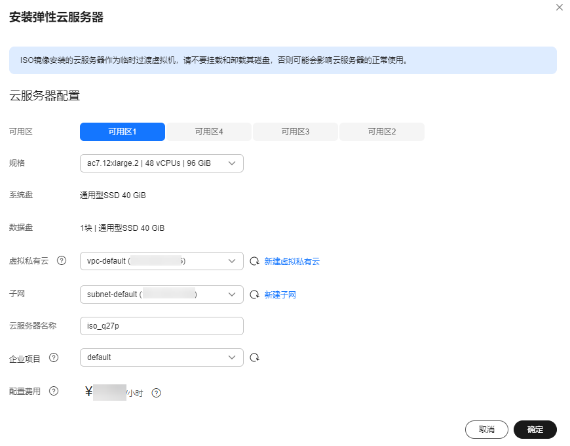Expand the subnet-default dropdown
The height and width of the screenshot is (446, 570).
(161, 294)
